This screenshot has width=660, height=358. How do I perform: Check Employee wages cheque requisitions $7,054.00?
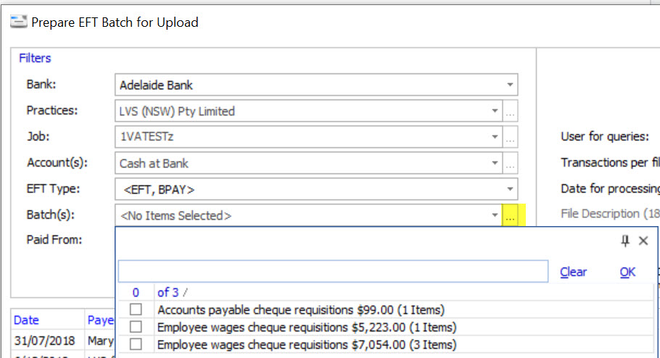(x=136, y=345)
